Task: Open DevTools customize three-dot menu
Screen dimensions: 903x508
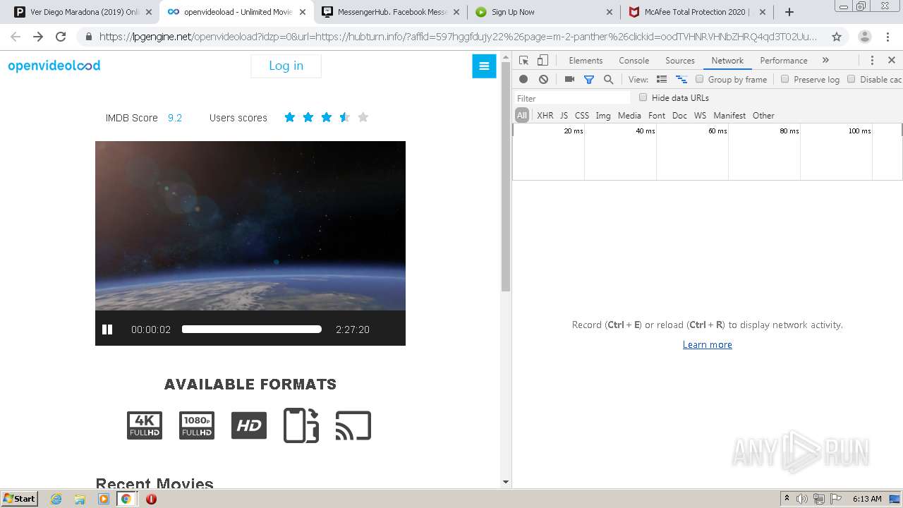Action: pos(872,61)
